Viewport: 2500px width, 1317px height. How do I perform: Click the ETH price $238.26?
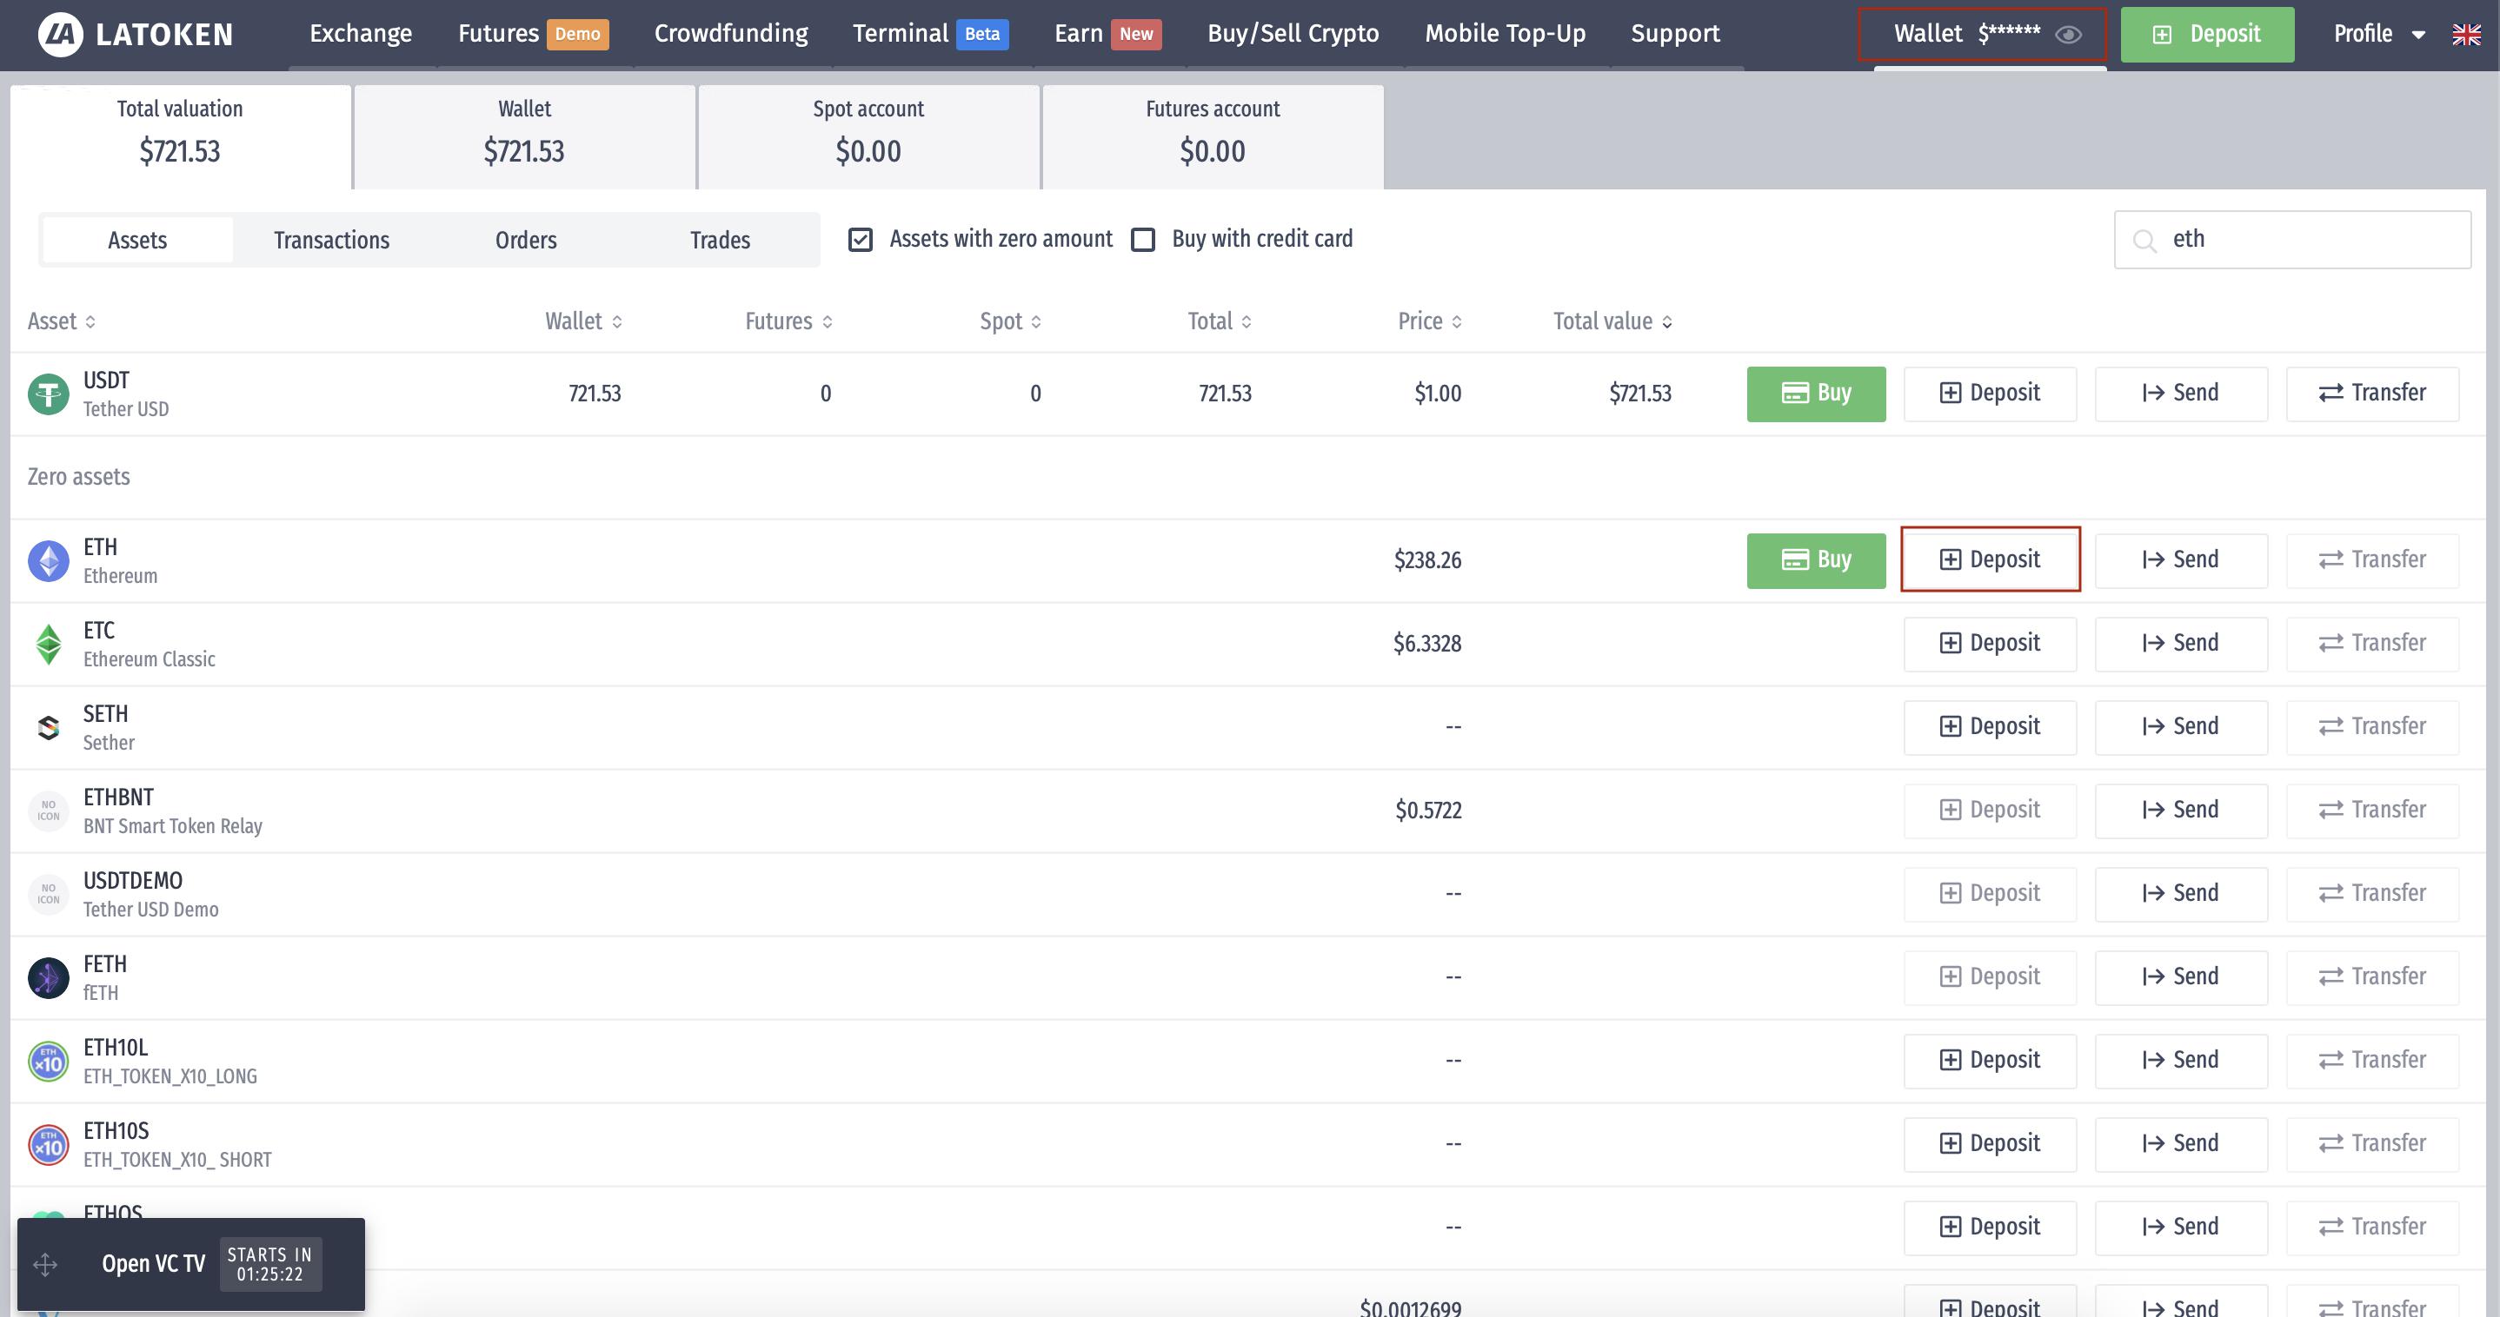click(1427, 560)
